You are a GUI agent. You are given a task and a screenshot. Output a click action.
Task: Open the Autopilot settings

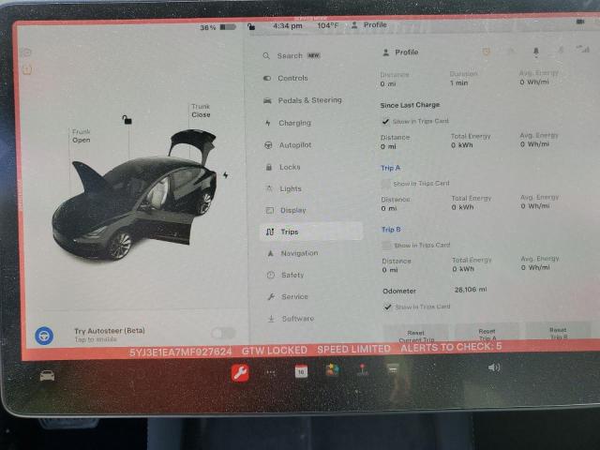288,145
